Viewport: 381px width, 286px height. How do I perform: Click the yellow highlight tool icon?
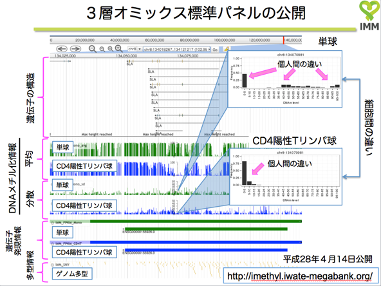(227, 49)
